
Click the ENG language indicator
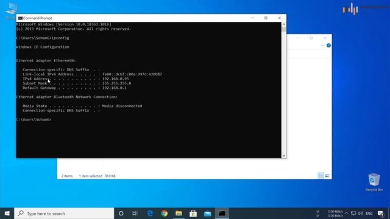[369, 214]
